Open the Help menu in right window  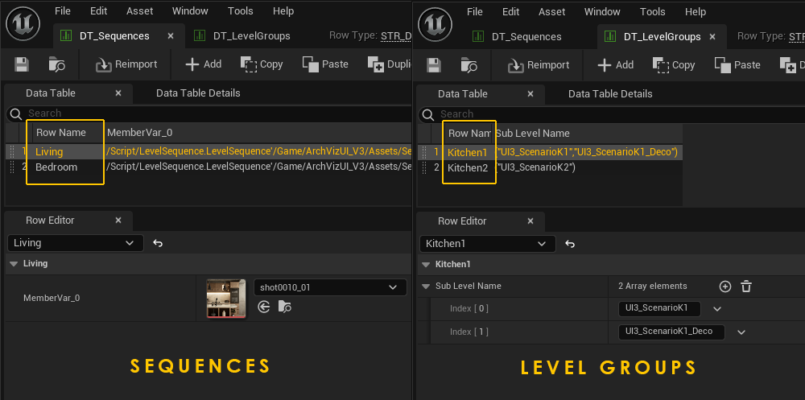696,11
